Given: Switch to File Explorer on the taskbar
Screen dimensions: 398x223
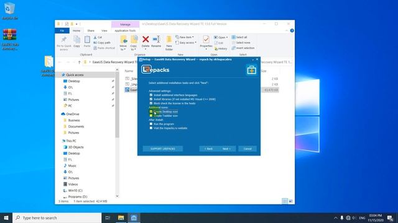Looking at the screenshot, I should point(121,217).
